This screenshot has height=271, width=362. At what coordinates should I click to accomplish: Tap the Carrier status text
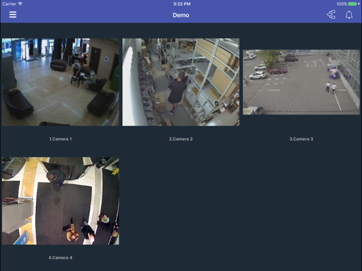click(9, 4)
